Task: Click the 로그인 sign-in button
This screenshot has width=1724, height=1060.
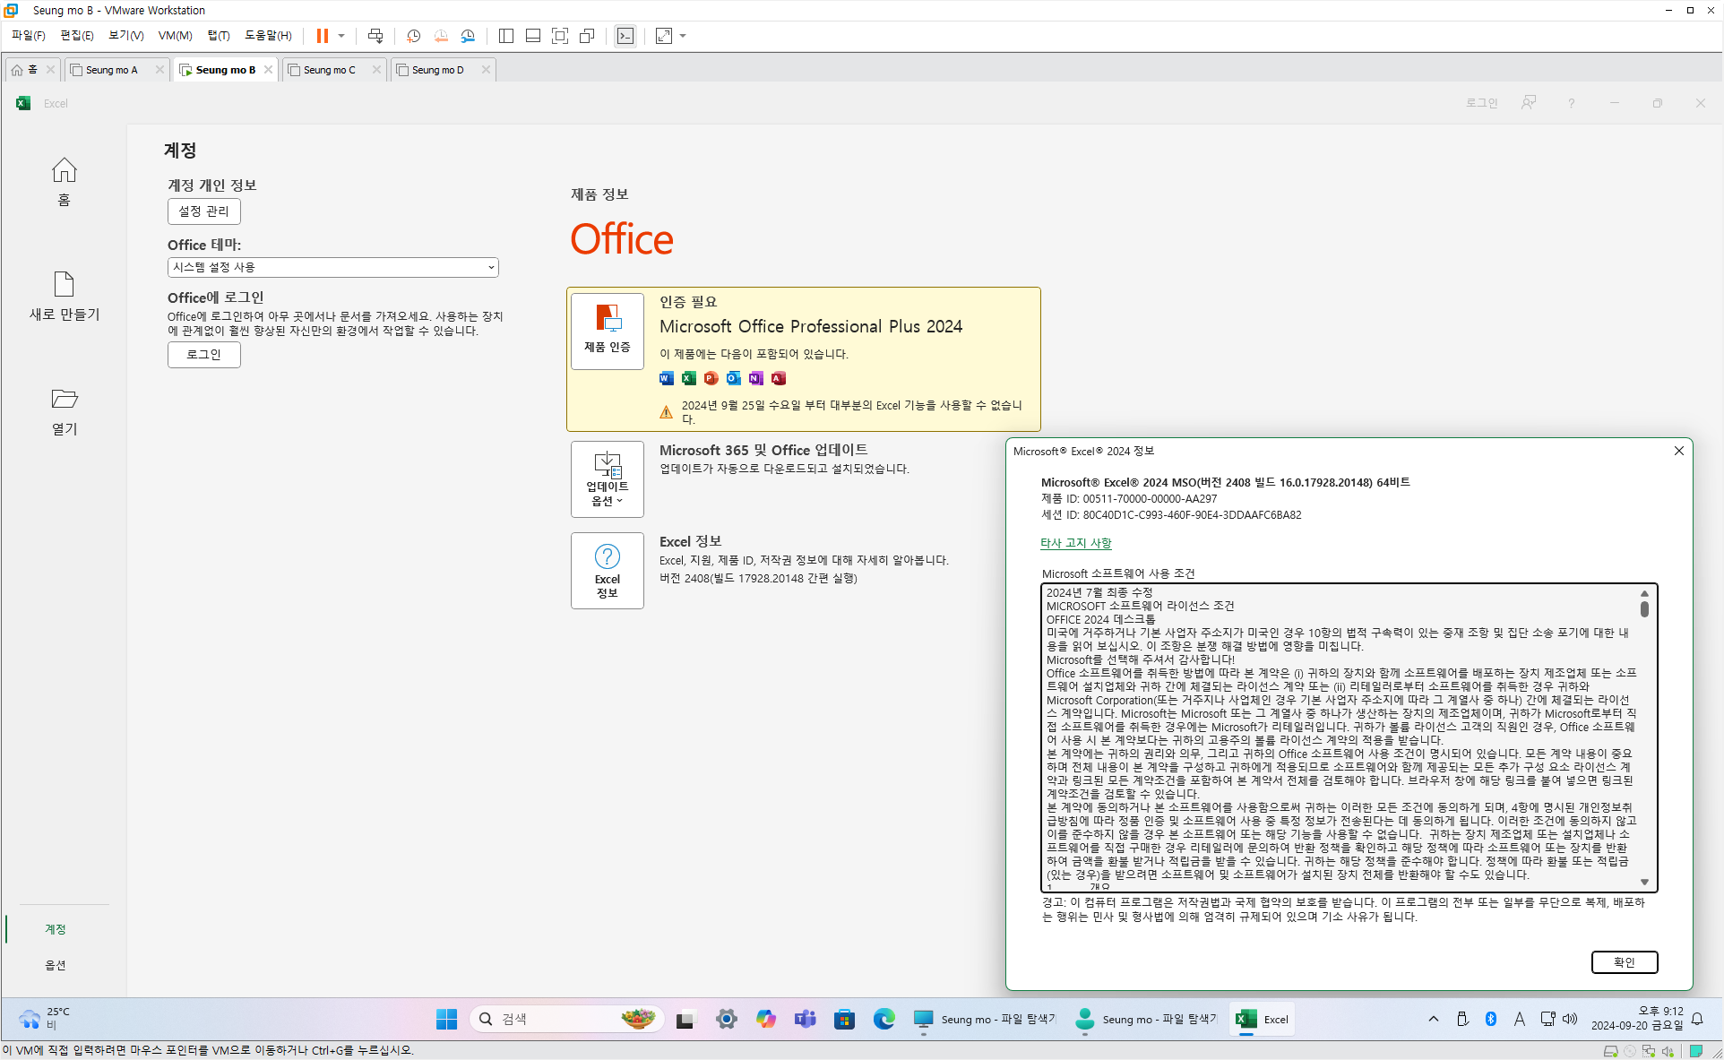Action: click(x=203, y=354)
